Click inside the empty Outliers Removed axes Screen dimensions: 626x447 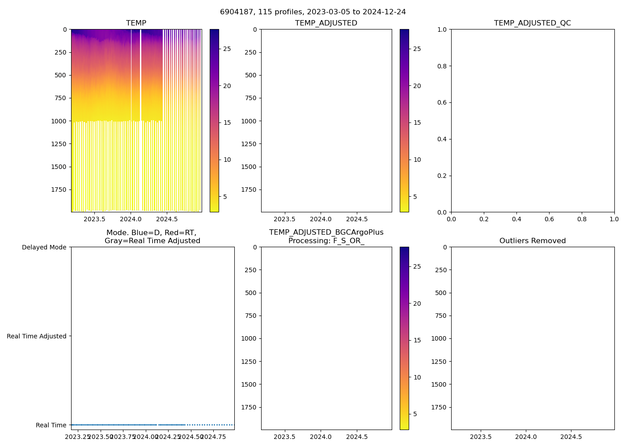[532, 338]
